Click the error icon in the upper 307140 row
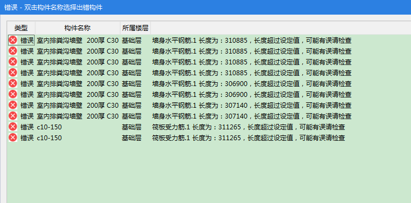Image resolution: width=411 pixels, height=203 pixels. [x=13, y=106]
